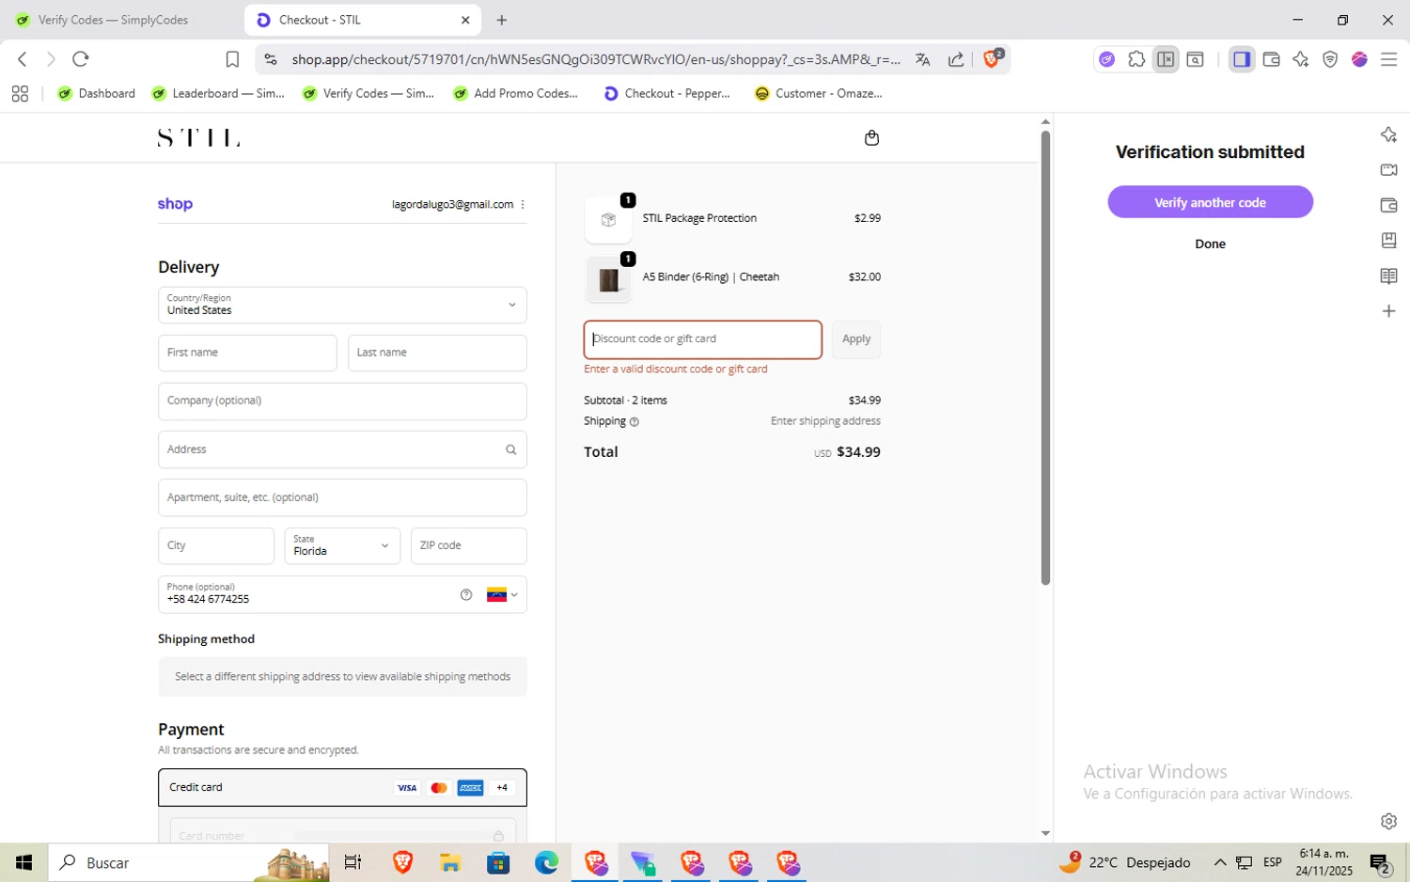Open the Brave VPN shield icon
This screenshot has width=1410, height=882.
(1330, 59)
